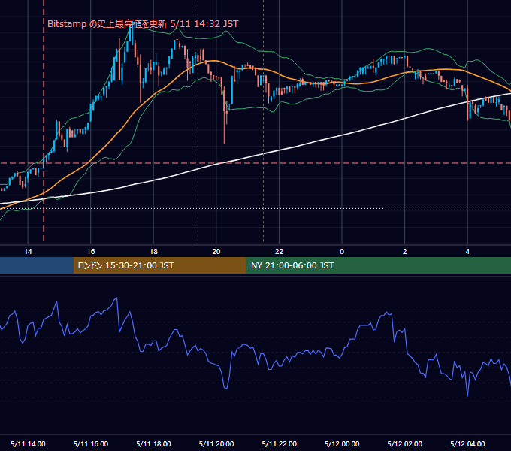511x451 pixels.
Task: Click the 5/11 22:00 date label
Action: coord(280,443)
